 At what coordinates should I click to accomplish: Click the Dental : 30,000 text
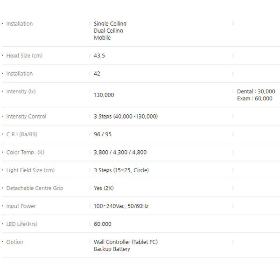click(256, 91)
